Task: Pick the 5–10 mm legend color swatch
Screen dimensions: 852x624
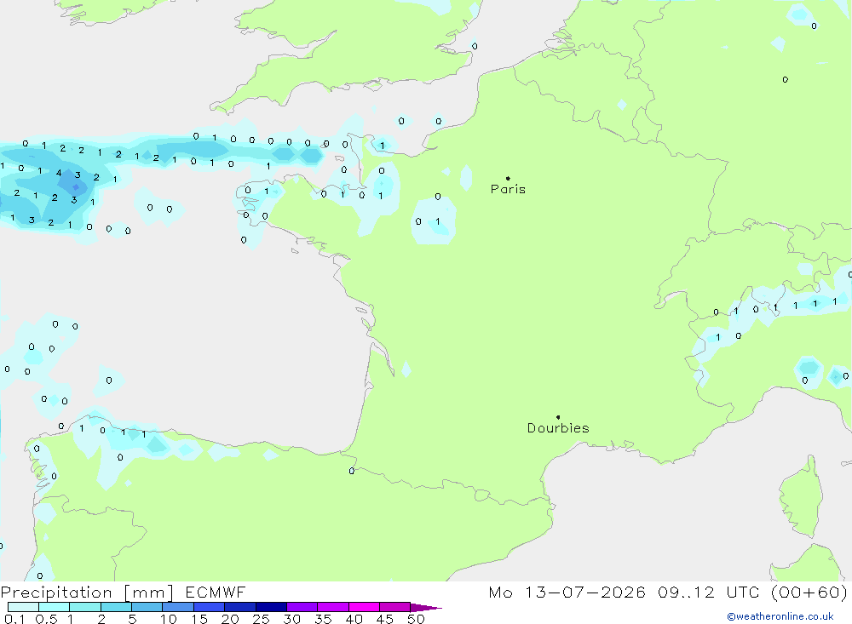Action: [147, 607]
